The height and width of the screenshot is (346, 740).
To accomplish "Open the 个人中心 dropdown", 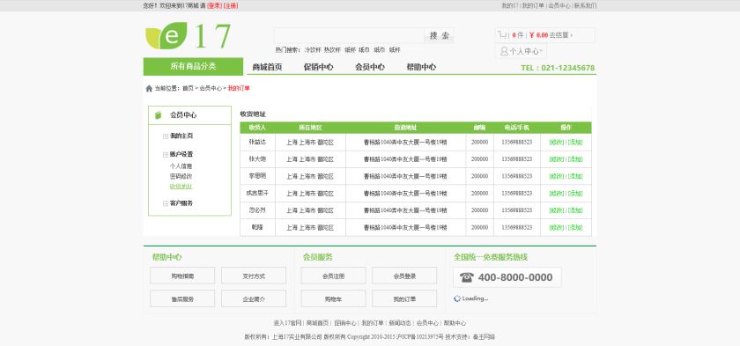I will click(521, 51).
